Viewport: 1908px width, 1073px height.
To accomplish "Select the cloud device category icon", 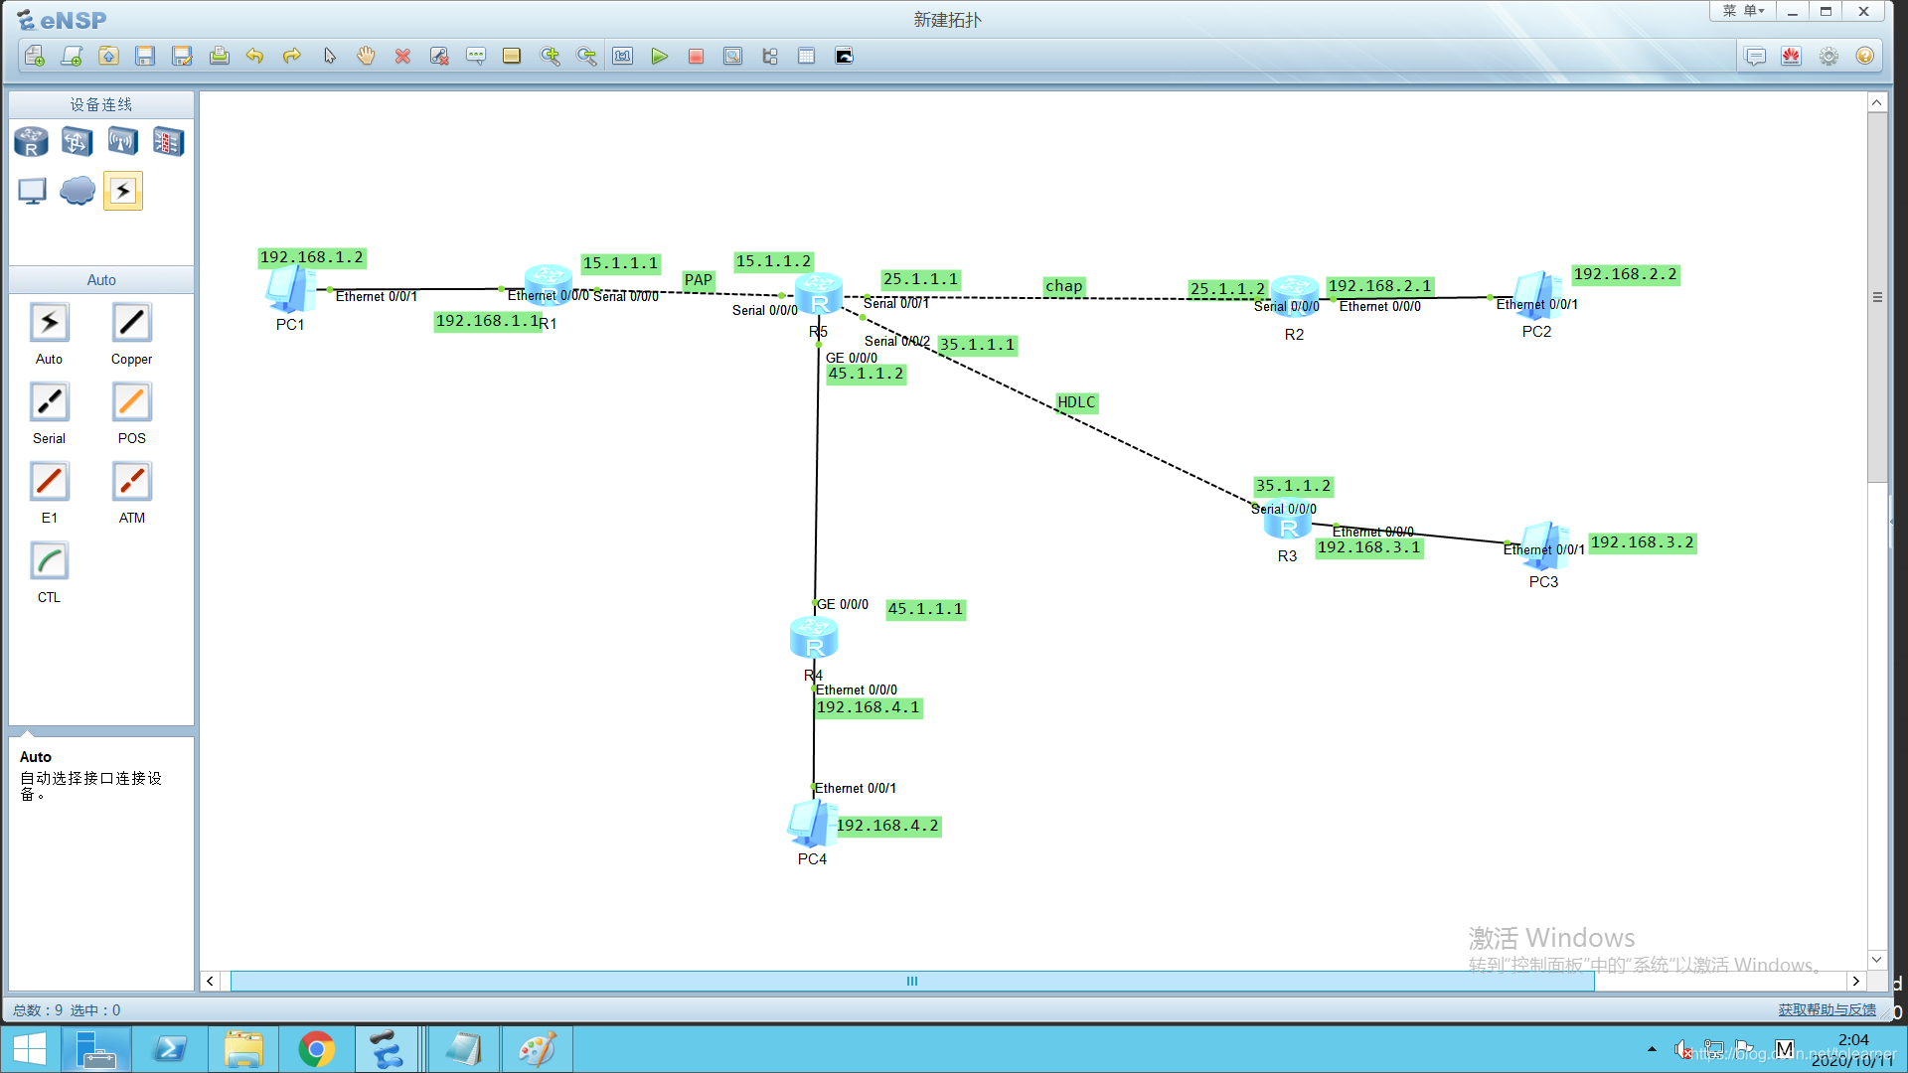I will 78,190.
